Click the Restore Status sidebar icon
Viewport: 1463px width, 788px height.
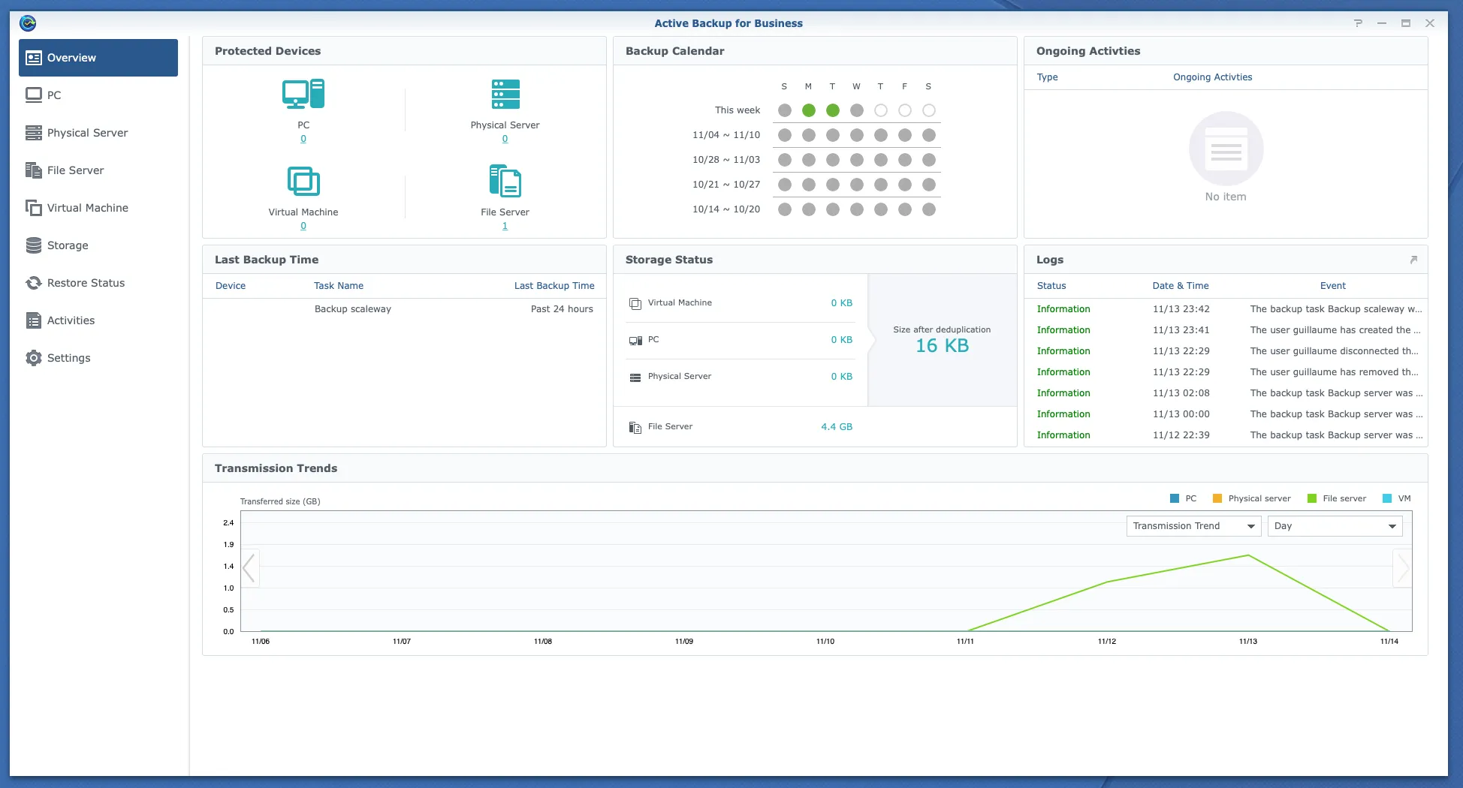click(34, 283)
